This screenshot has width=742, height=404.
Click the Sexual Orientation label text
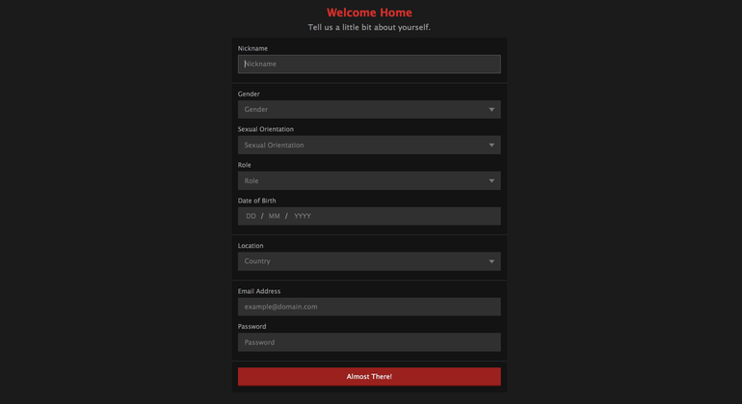[265, 129]
